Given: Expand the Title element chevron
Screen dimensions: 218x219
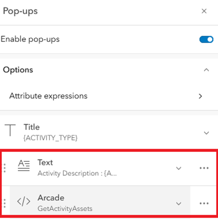Looking at the screenshot, I should coord(207,133).
